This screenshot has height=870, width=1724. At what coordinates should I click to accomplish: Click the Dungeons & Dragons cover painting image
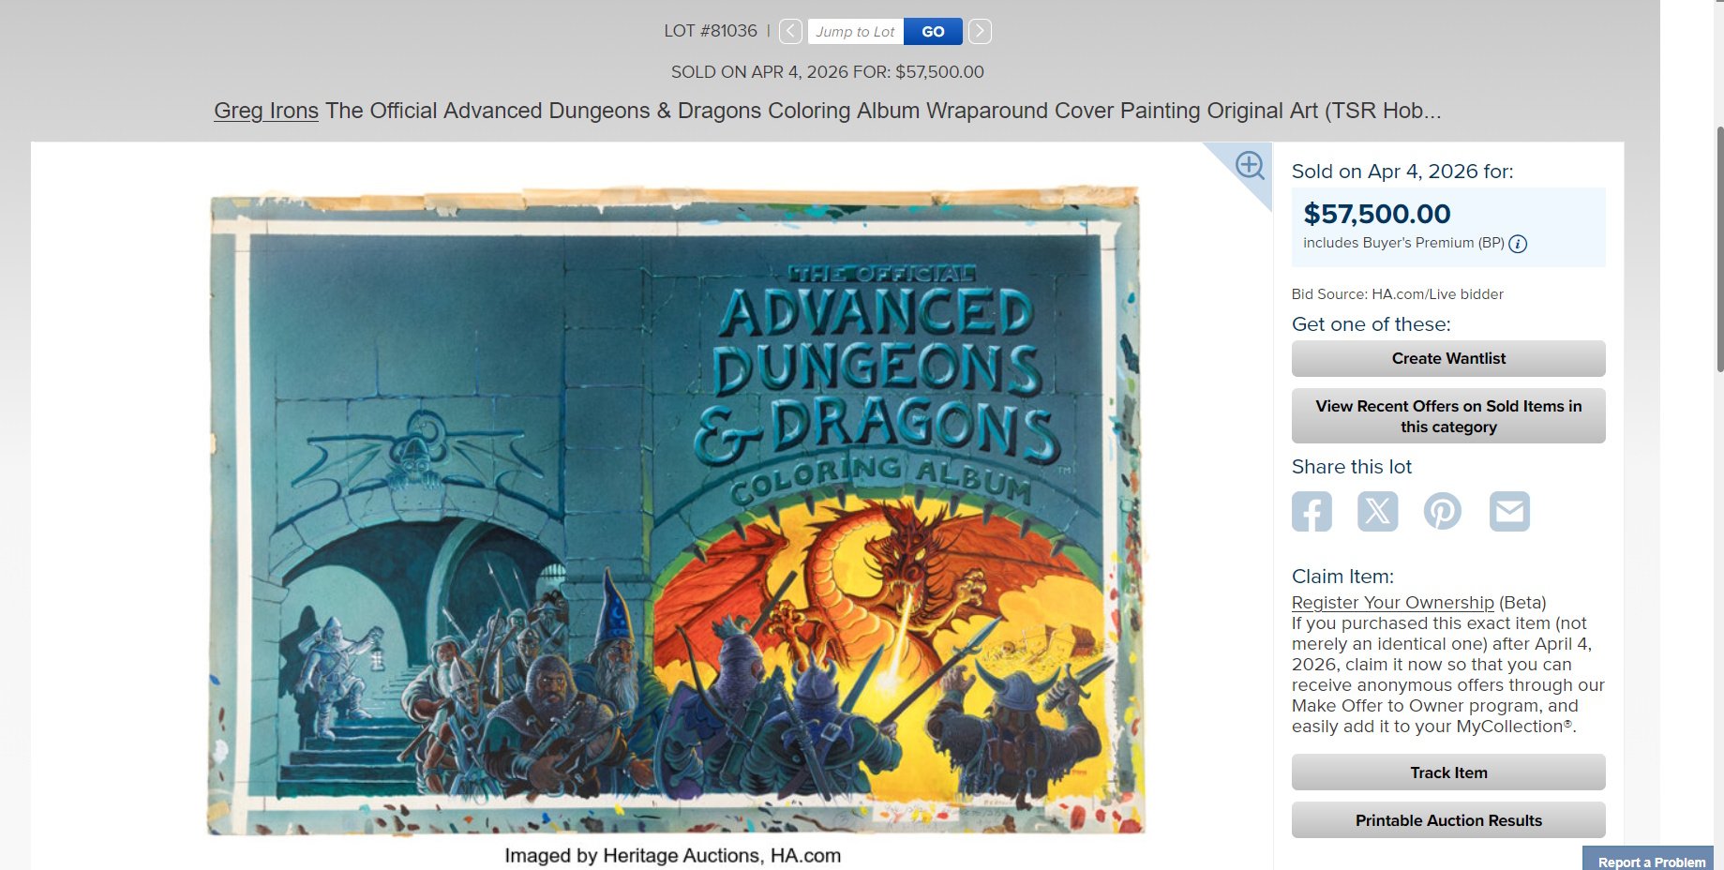674,511
